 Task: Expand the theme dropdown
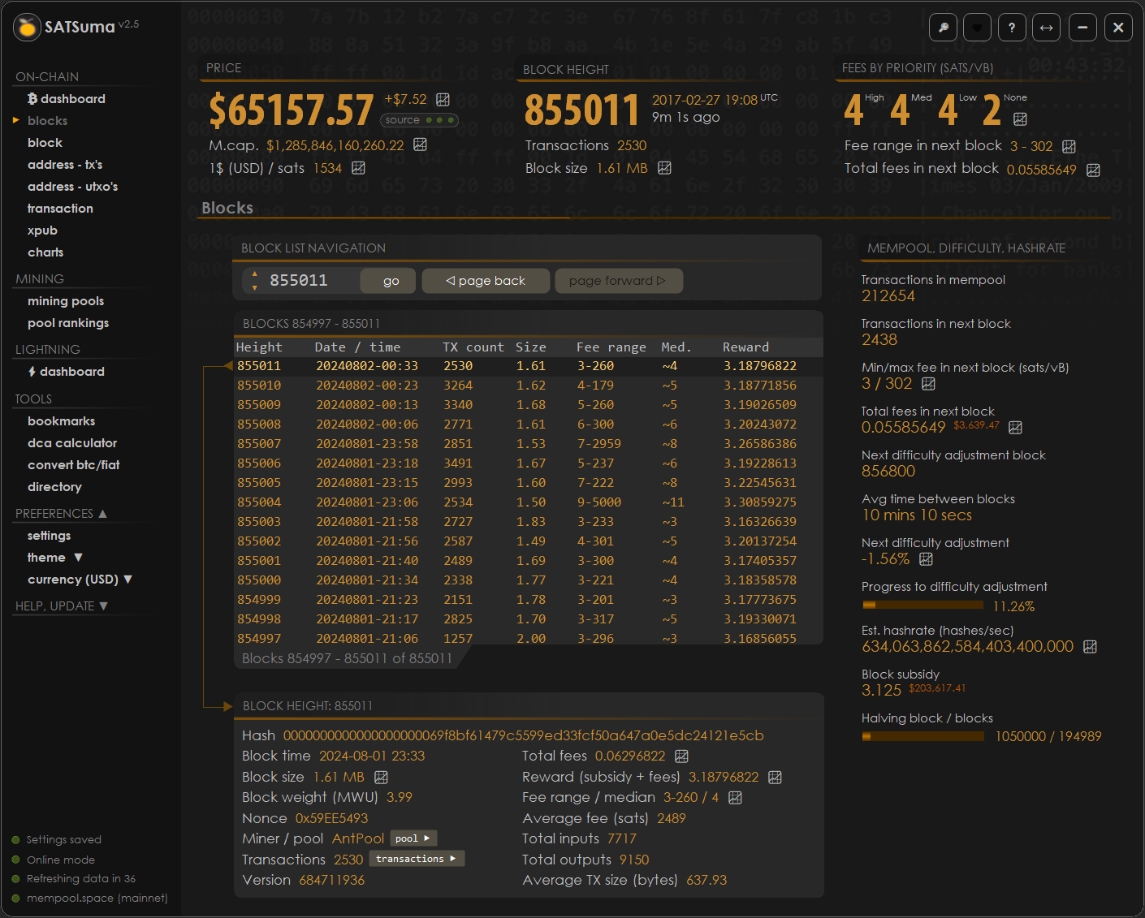coord(78,558)
